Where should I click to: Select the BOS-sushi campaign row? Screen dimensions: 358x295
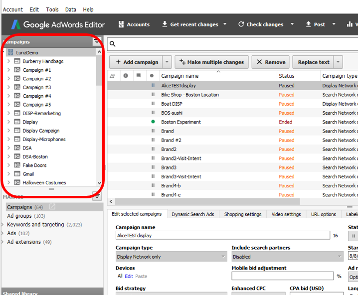click(x=233, y=113)
